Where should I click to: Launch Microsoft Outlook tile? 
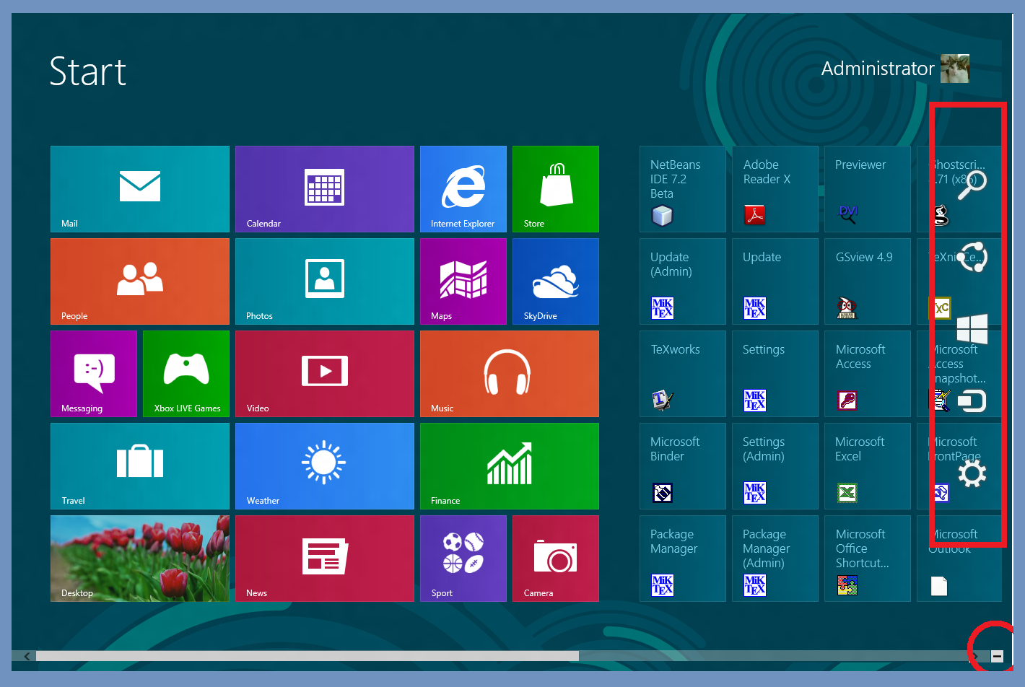click(959, 559)
